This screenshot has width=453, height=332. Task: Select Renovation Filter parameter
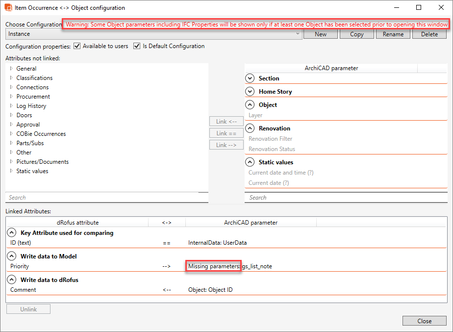tap(271, 139)
